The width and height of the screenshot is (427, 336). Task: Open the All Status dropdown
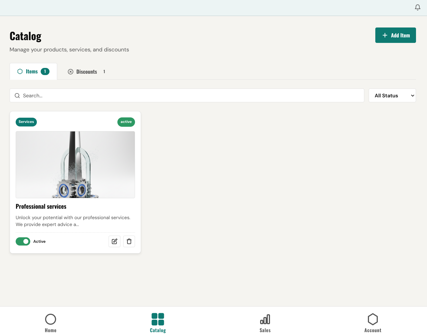coord(392,95)
